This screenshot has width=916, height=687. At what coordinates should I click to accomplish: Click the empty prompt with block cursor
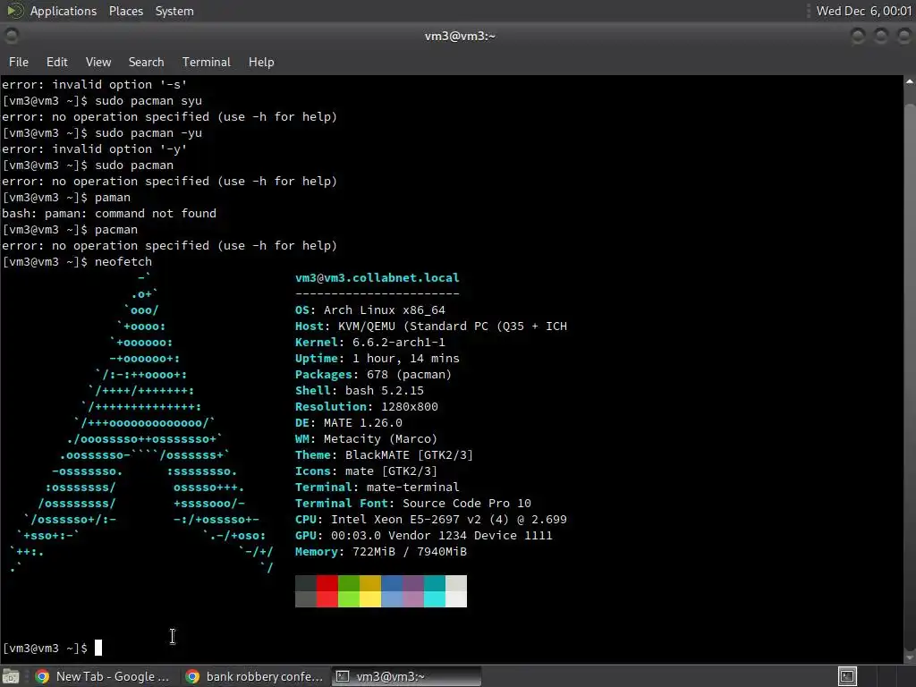[52, 648]
